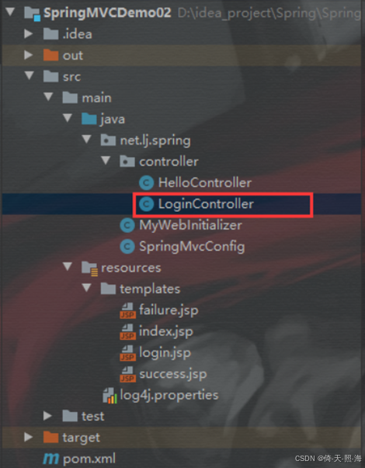Click the log4j.properties file icon
Viewport: 365px width, 468px height.
pyautogui.click(x=109, y=396)
